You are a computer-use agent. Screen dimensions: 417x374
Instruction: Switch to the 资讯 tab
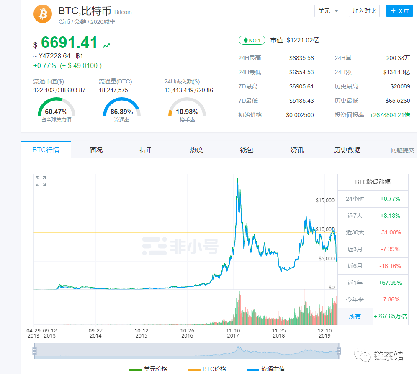pos(297,150)
